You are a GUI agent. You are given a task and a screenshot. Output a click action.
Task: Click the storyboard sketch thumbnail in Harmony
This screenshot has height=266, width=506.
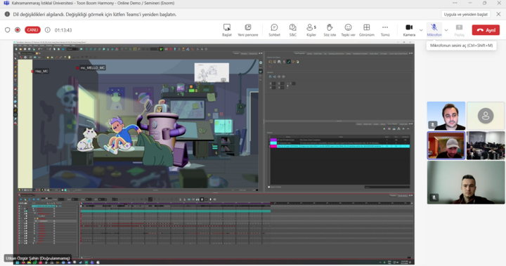[x=212, y=72]
